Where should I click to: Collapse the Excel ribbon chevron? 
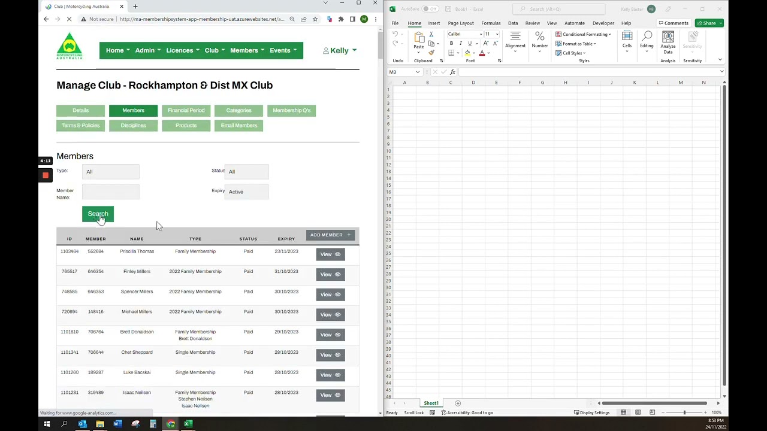720,60
